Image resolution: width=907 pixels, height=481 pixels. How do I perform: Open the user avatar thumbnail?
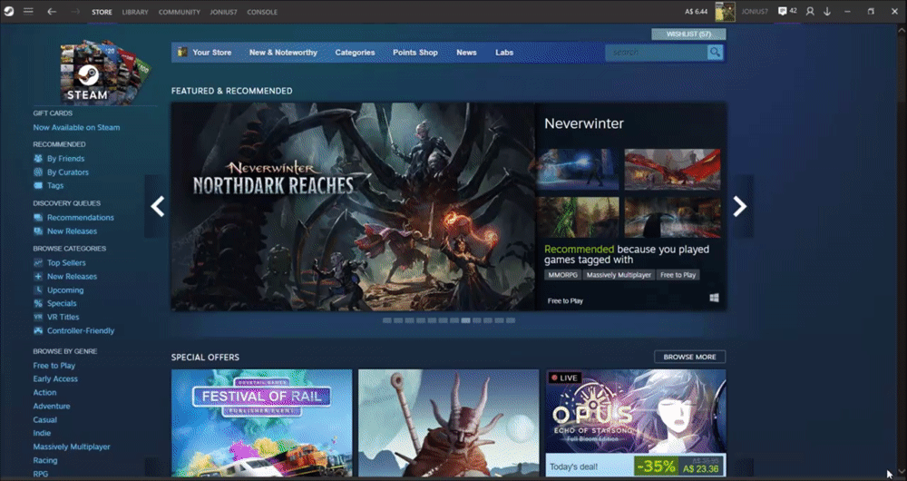[725, 12]
